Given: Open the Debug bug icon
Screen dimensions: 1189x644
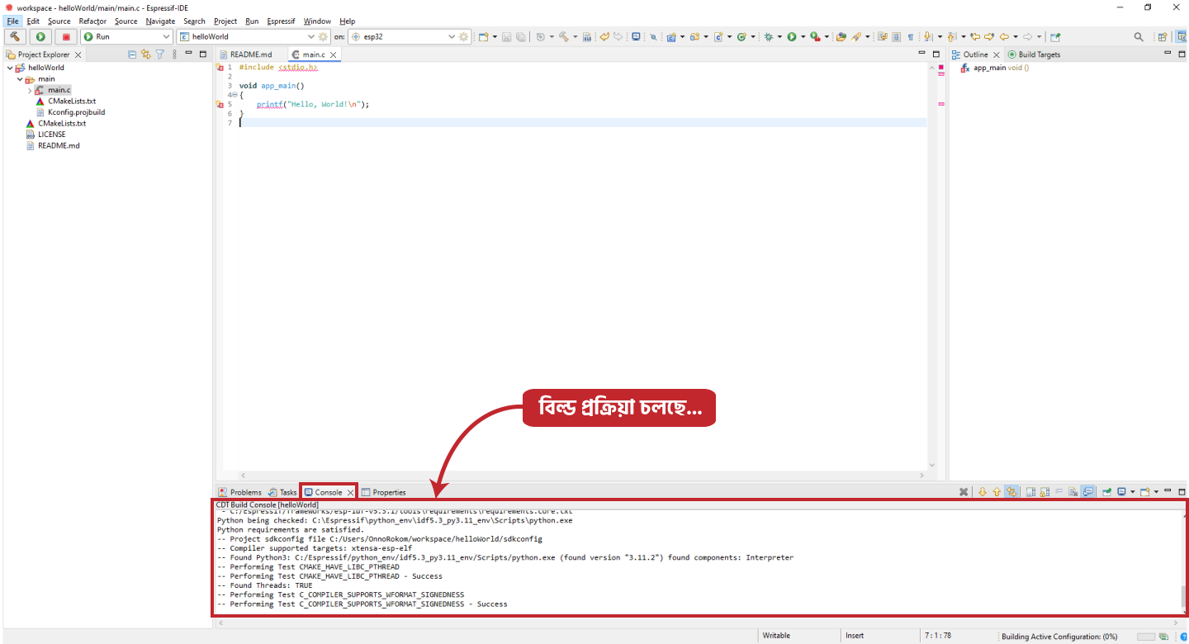Looking at the screenshot, I should 769,36.
